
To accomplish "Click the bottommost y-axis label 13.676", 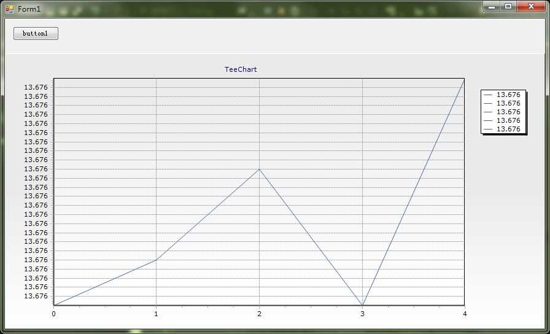I will point(36,296).
